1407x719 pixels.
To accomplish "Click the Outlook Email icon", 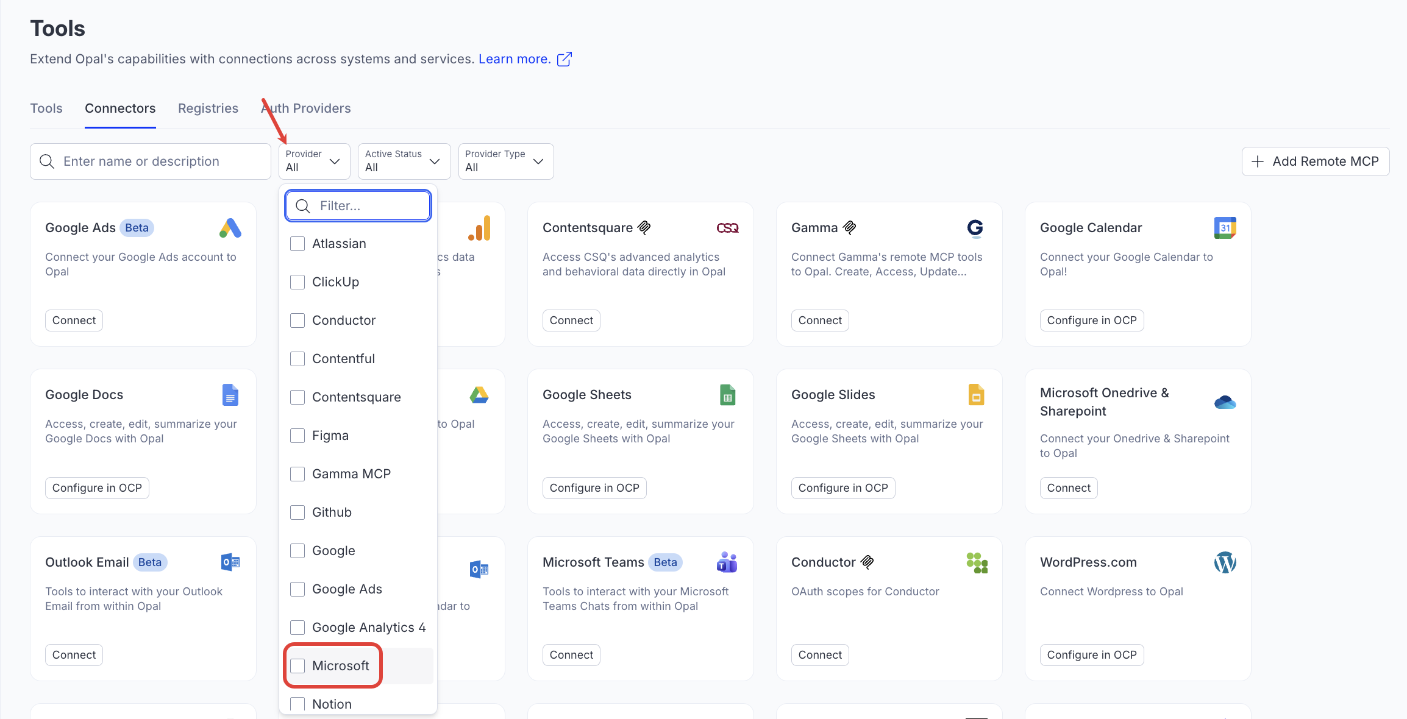I will click(x=230, y=562).
